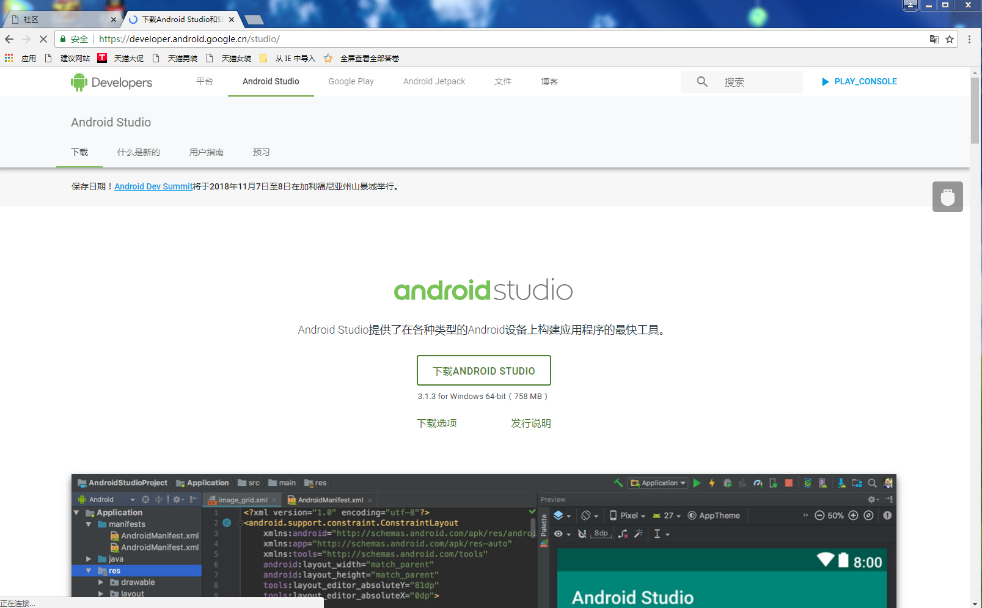Viewport: 982px width, 608px height.
Task: Open the 天猫大促 bookmark
Action: point(121,58)
